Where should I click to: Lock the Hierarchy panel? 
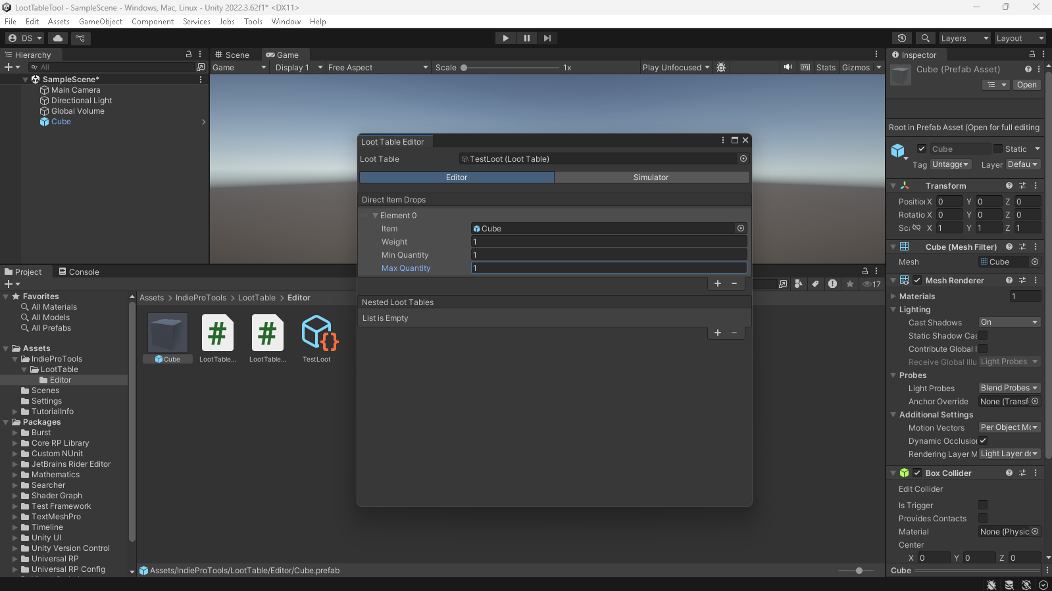coord(189,55)
